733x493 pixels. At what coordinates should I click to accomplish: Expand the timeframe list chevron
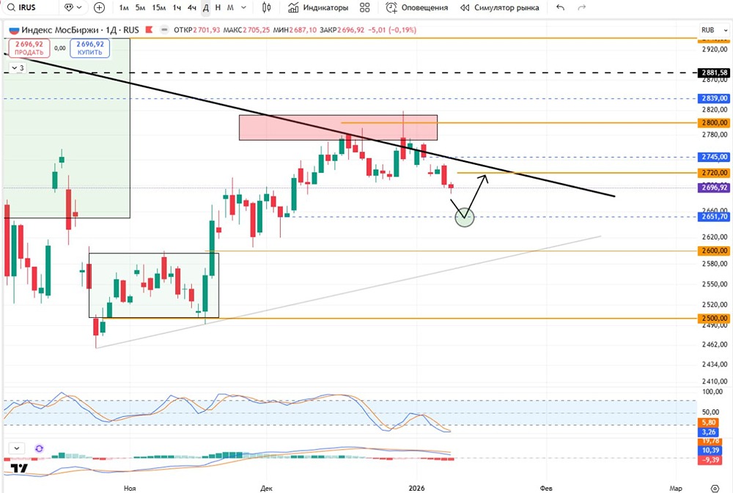click(243, 7)
